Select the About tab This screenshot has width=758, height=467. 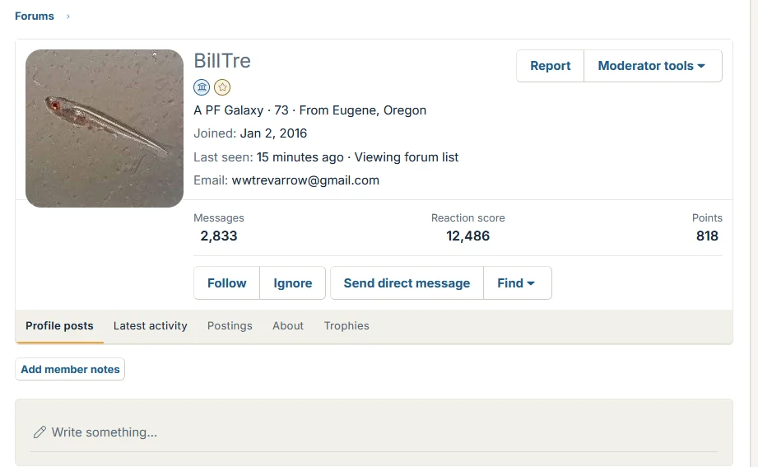pos(288,326)
